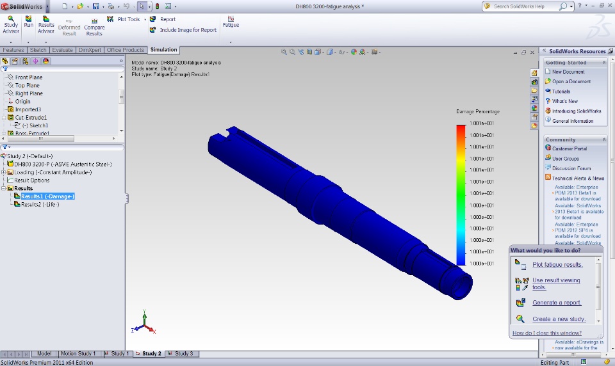Click Edit Appearance icon in view toolbar

point(354,52)
